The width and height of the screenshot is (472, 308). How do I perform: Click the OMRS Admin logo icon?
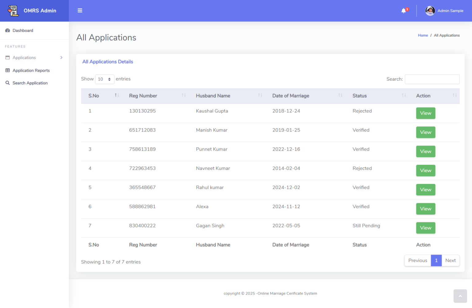13,10
